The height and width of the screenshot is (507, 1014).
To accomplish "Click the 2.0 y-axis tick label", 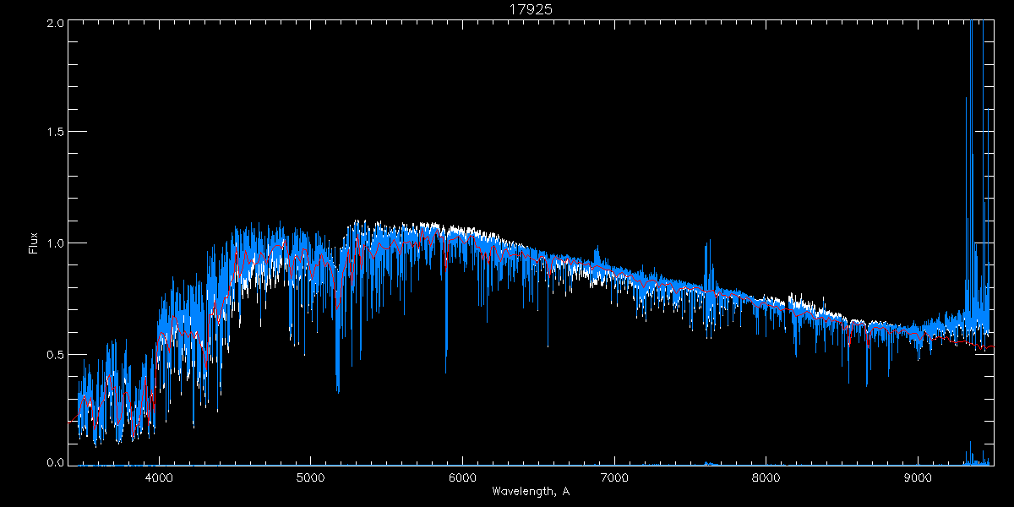I will pyautogui.click(x=52, y=24).
